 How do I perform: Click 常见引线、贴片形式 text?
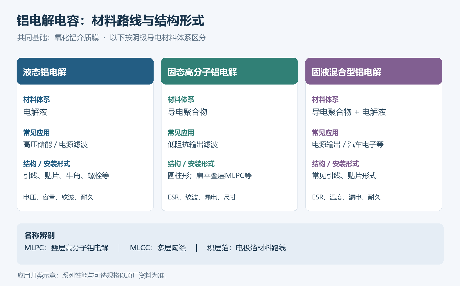tap(344, 176)
